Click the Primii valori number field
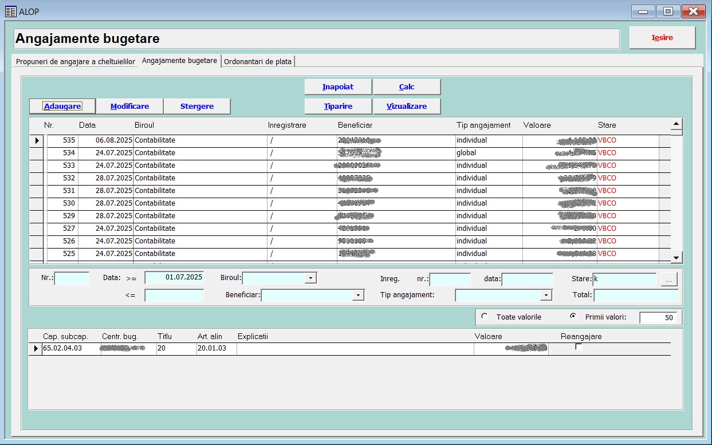The width and height of the screenshot is (712, 445). point(658,317)
